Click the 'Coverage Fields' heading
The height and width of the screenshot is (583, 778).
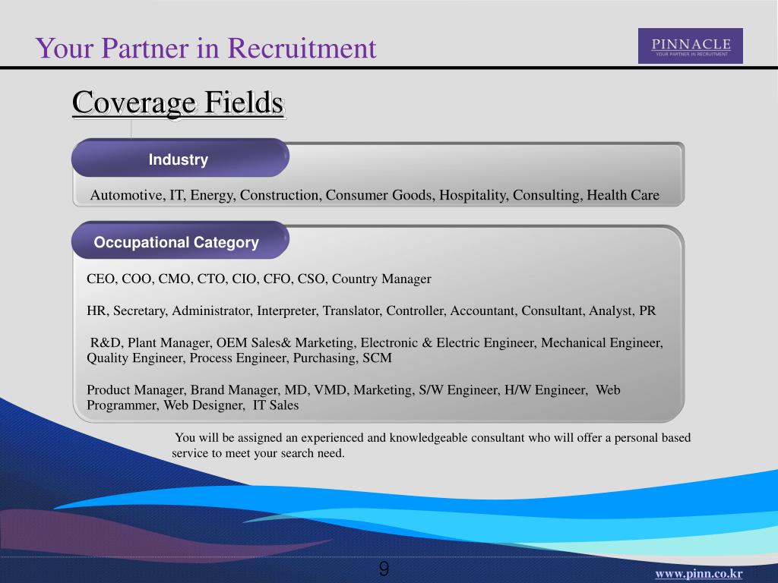tap(178, 103)
